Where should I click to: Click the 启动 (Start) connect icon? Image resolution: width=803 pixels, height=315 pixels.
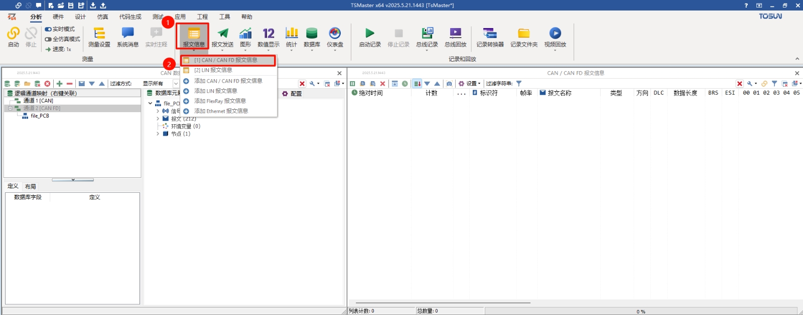pos(13,37)
